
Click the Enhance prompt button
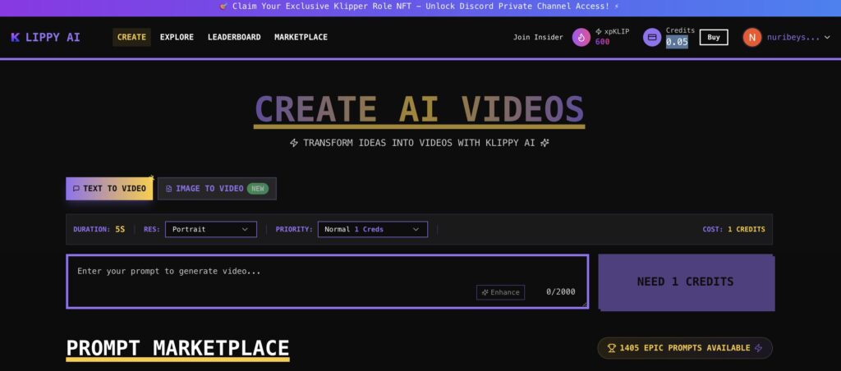500,292
